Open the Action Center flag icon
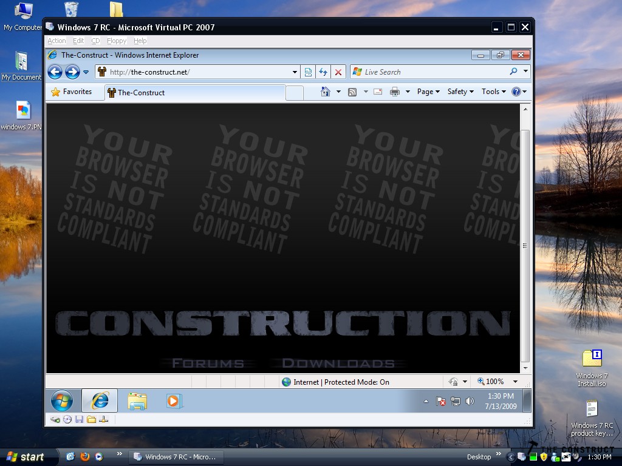The image size is (622, 466). [441, 402]
